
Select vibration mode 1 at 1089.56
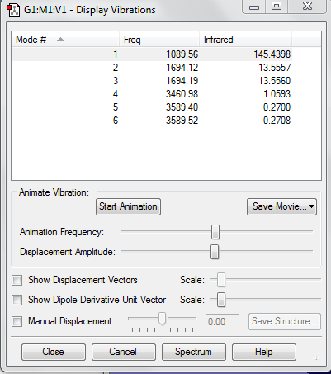152,54
